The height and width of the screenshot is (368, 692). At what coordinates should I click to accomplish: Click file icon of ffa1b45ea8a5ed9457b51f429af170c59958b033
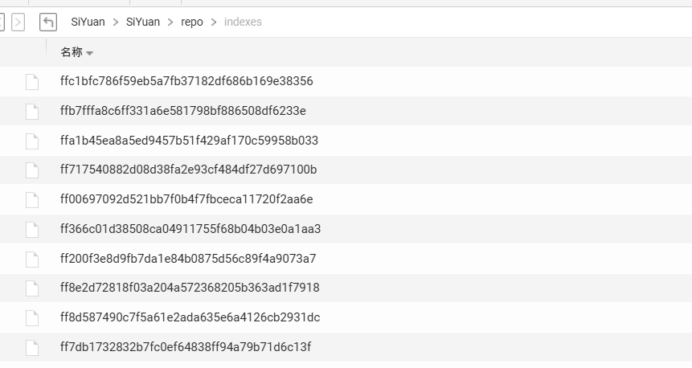click(32, 141)
